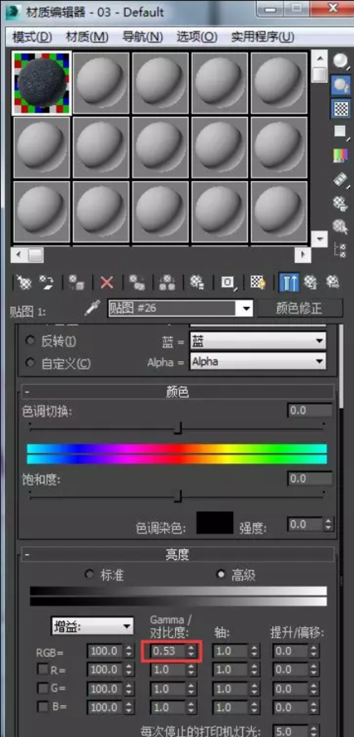Viewport: 354px width, 737px height.
Task: Click Put Material to Scene icon
Action: 46,282
